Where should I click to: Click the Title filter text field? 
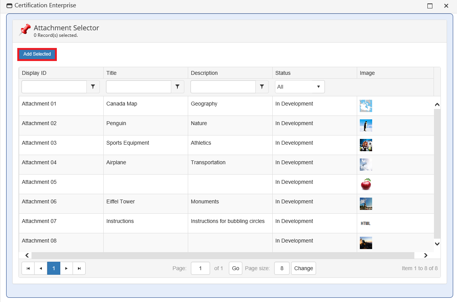(x=138, y=87)
